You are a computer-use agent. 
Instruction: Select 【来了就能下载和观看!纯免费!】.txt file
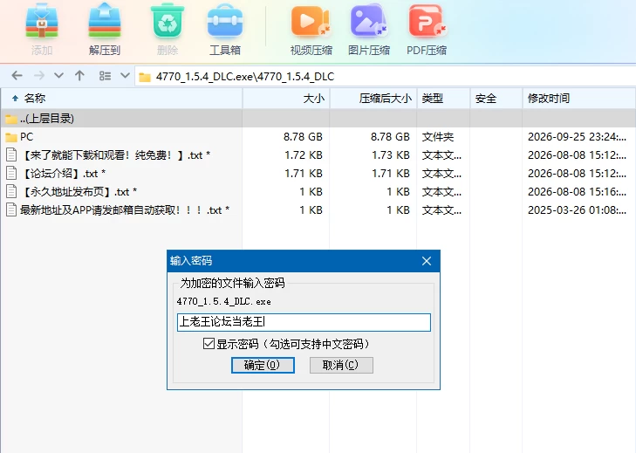pos(116,155)
